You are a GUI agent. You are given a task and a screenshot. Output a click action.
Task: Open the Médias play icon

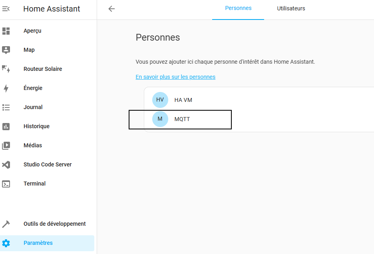pyautogui.click(x=6, y=145)
